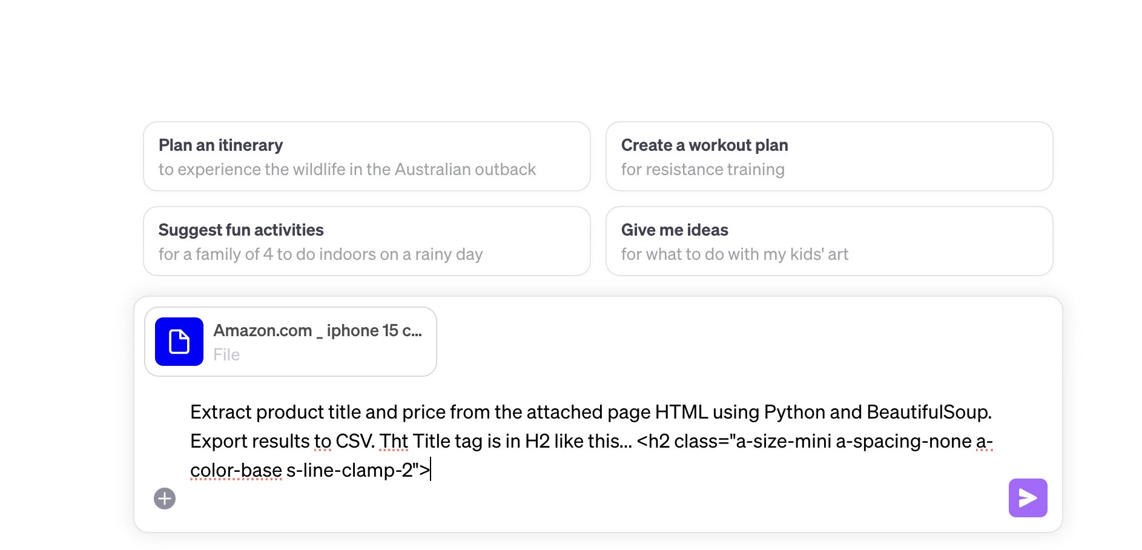Click the 'File' label under attachment name
Viewport: 1142px width, 550px height.
coord(226,355)
